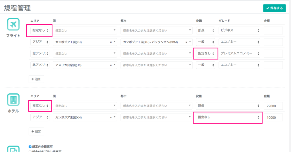Click the 保存する save button

pos(274,8)
